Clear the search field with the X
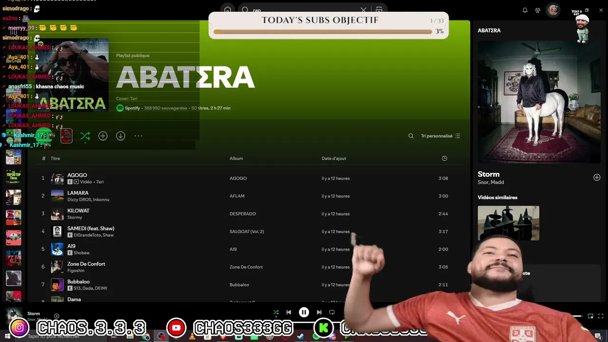This screenshot has height=342, width=608. point(363,10)
